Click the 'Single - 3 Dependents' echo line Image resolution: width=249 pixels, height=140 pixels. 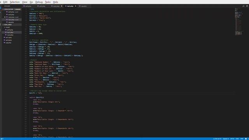point(53,128)
